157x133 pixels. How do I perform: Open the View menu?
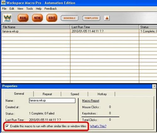tap(20, 9)
